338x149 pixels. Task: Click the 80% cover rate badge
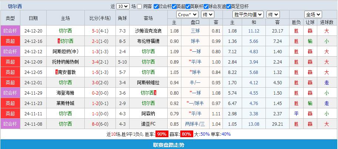click(x=187, y=134)
